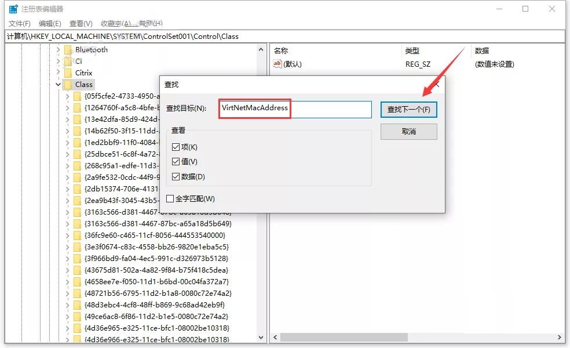Click the registry path address bar

[285, 37]
